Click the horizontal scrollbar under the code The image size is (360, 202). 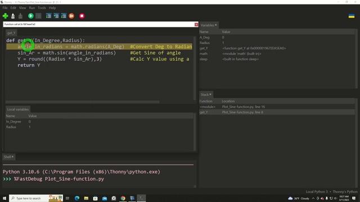[x=83, y=102]
